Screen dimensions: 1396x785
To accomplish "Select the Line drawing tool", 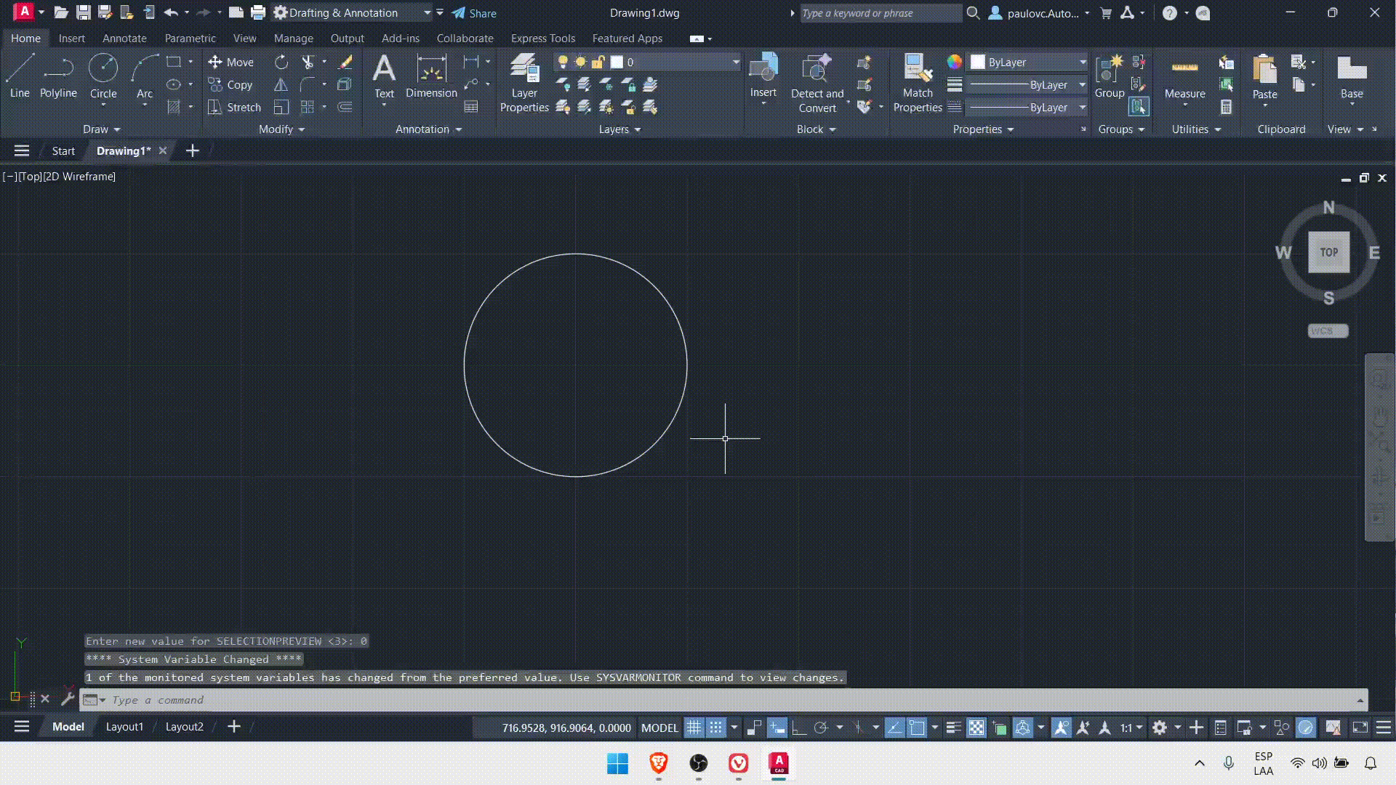I will click(20, 76).
